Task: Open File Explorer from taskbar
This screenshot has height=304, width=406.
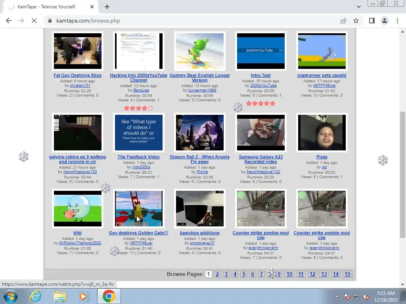Action: pos(60,296)
